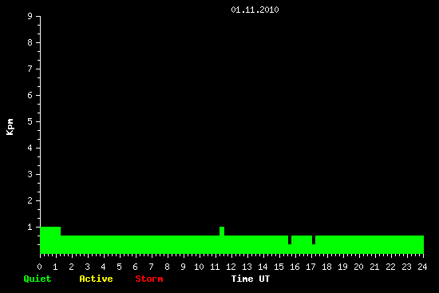Select the red Storm legend label
This screenshot has height=293, width=439.
[x=149, y=279]
